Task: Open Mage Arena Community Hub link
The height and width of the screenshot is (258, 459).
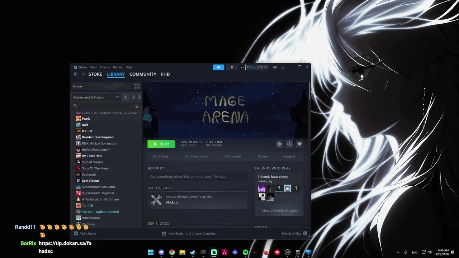Action: (x=196, y=156)
